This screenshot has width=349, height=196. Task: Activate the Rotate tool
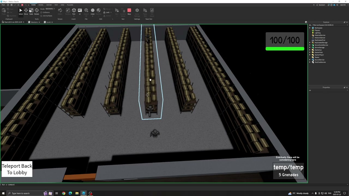(37, 11)
